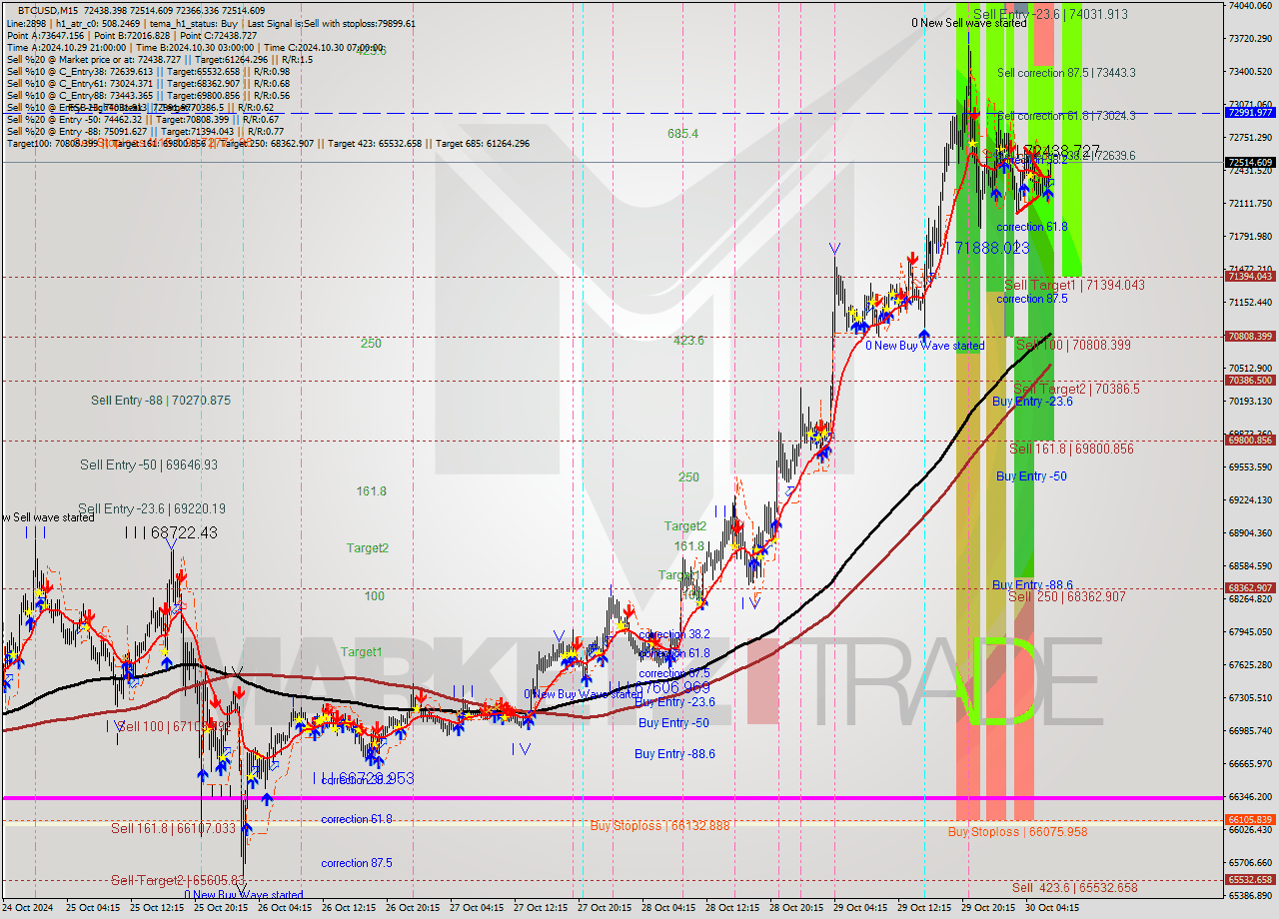Click the '24 Oct 2024' time axis label

click(27, 908)
